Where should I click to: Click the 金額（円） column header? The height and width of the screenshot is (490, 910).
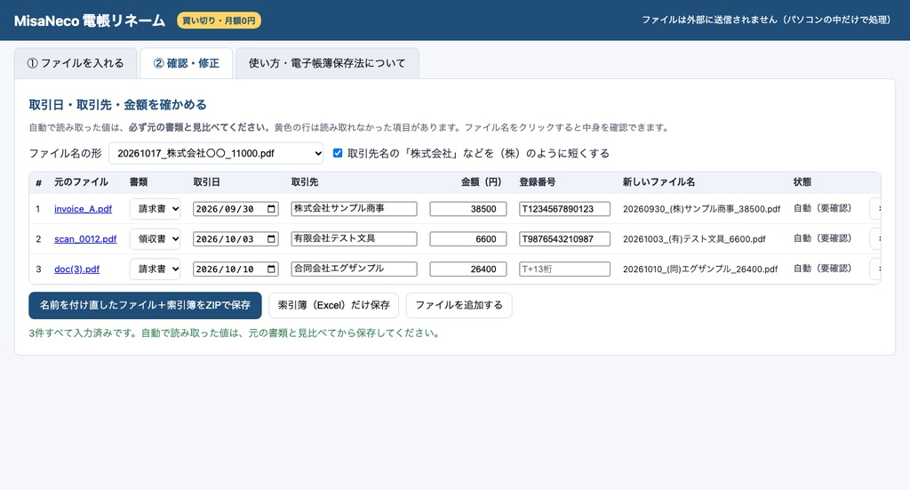coord(481,182)
